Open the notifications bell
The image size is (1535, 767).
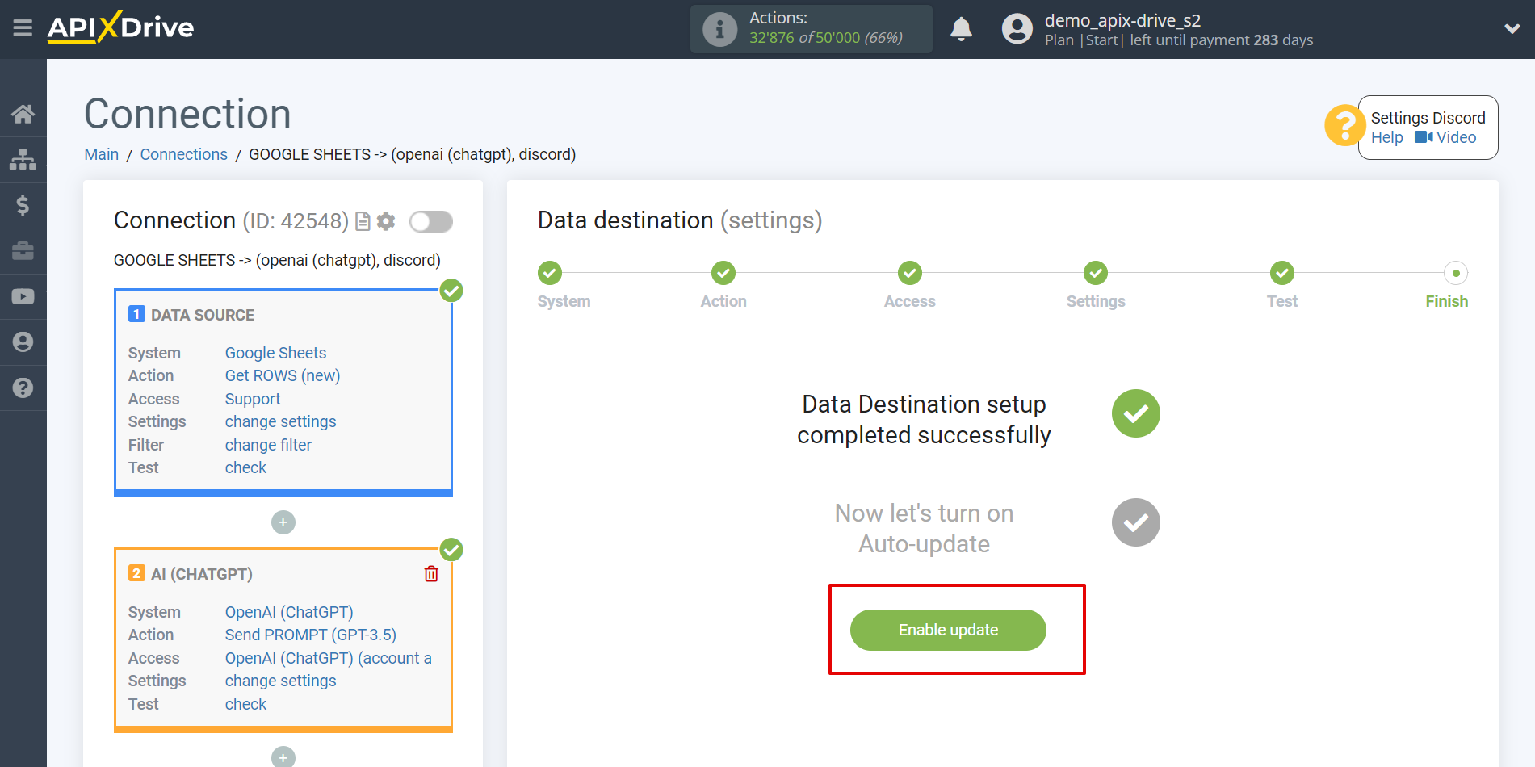pos(961,29)
